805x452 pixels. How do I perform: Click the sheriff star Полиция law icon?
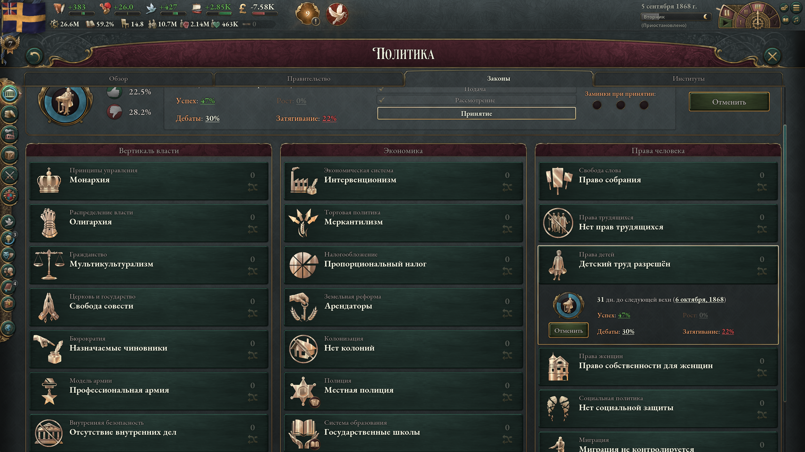tap(303, 391)
